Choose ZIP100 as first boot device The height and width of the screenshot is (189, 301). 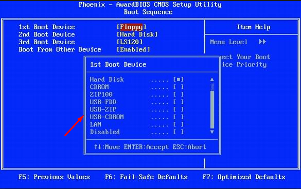pyautogui.click(x=179, y=94)
